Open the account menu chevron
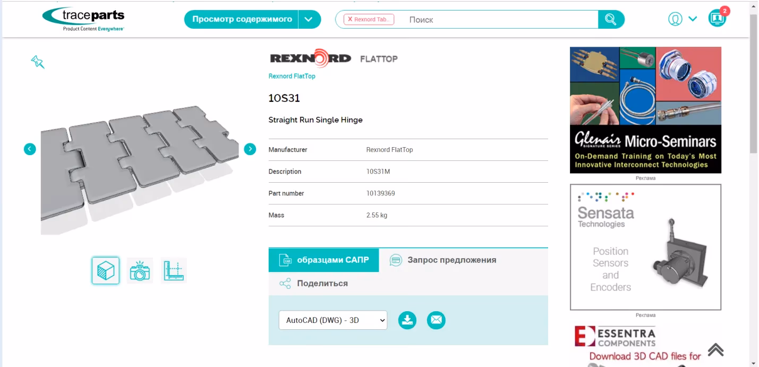Image resolution: width=759 pixels, height=367 pixels. click(693, 19)
